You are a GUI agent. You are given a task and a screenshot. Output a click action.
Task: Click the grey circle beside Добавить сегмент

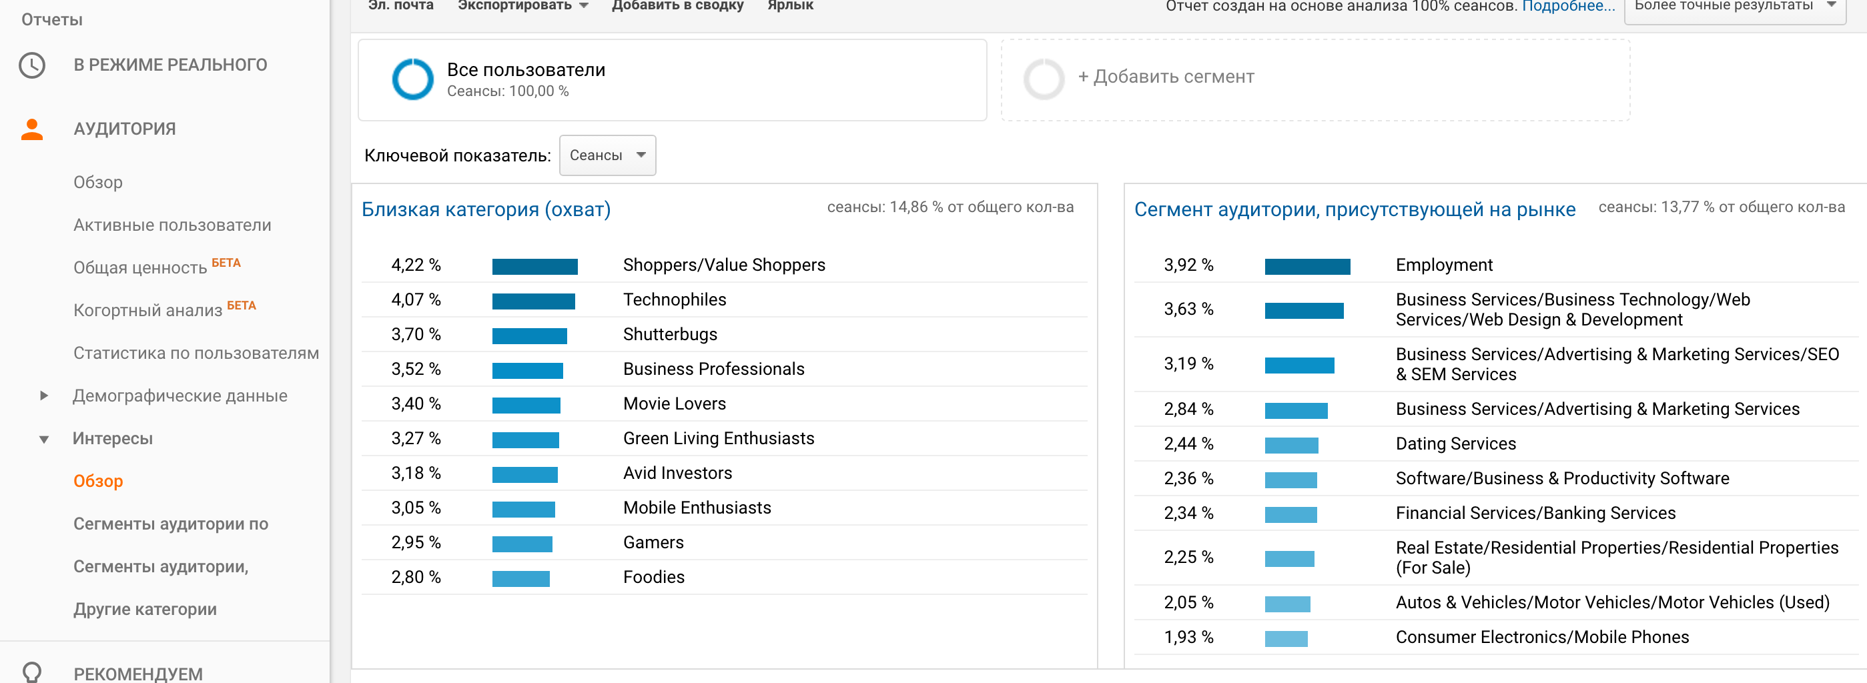tap(1044, 79)
